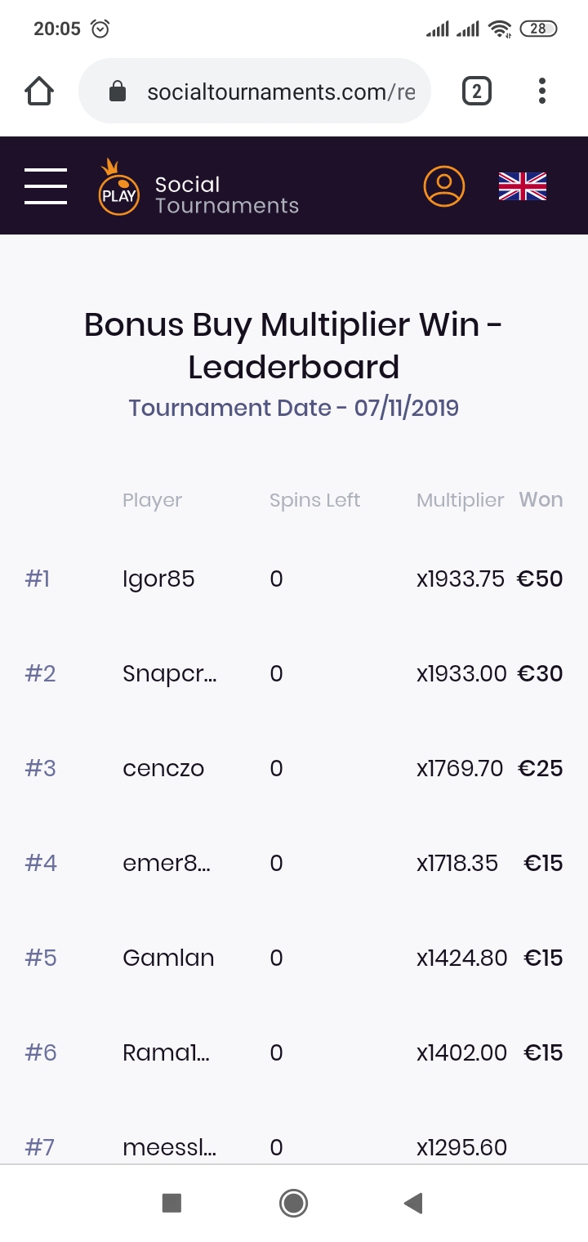The width and height of the screenshot is (588, 1242).
Task: Go to Chrome home page icon
Action: [39, 92]
